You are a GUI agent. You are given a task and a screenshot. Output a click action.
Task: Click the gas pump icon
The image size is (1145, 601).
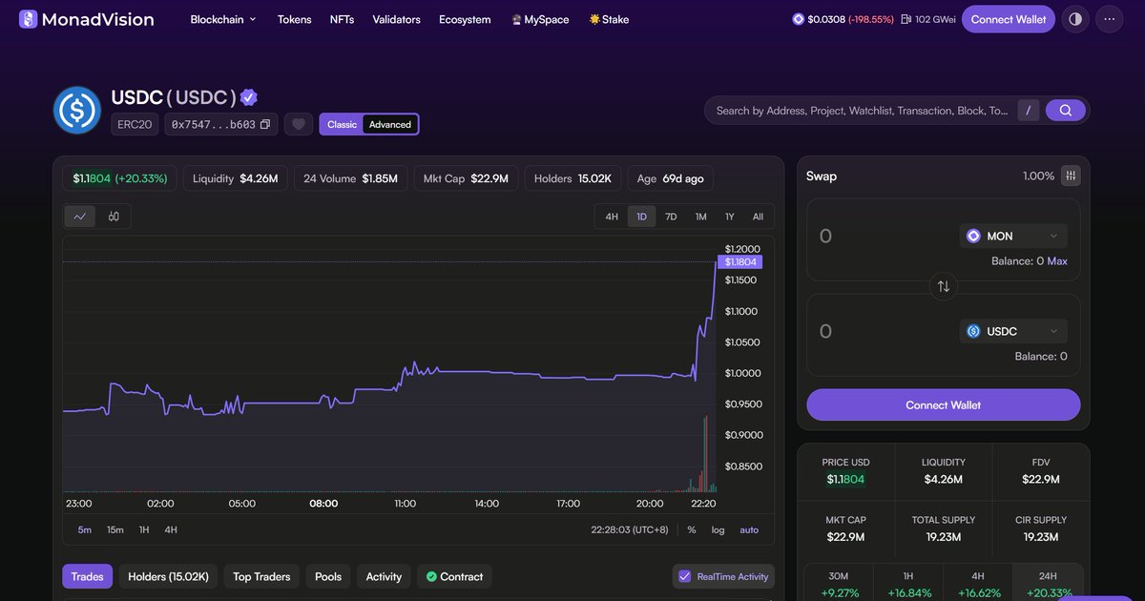tap(906, 19)
